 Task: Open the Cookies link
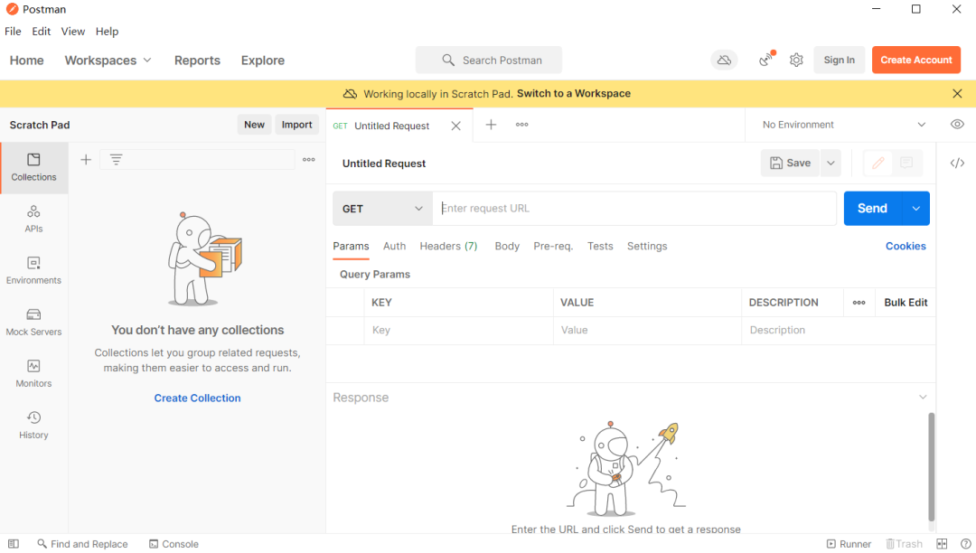[906, 247]
